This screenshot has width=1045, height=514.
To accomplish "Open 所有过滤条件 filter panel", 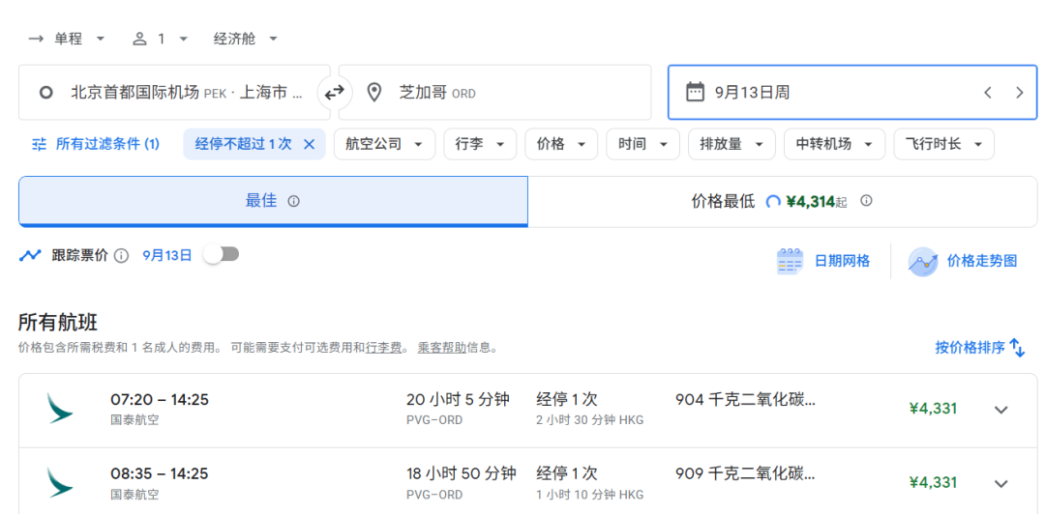I will (x=95, y=144).
